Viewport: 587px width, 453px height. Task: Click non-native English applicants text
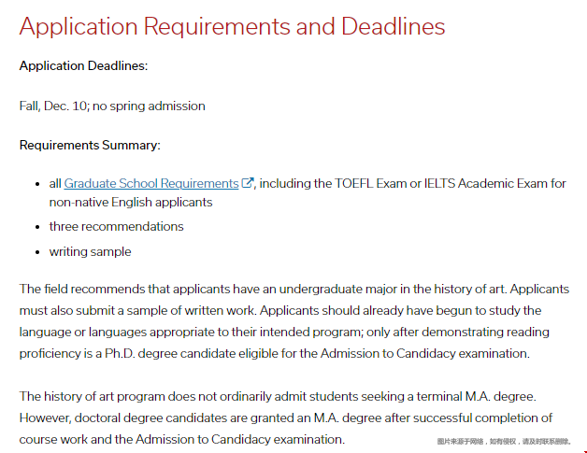[x=131, y=202]
